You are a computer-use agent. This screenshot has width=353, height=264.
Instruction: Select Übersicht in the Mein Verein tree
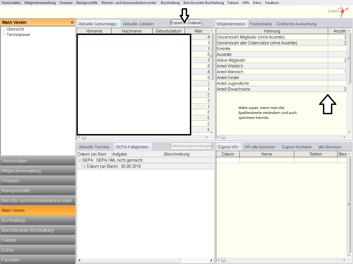(x=15, y=29)
